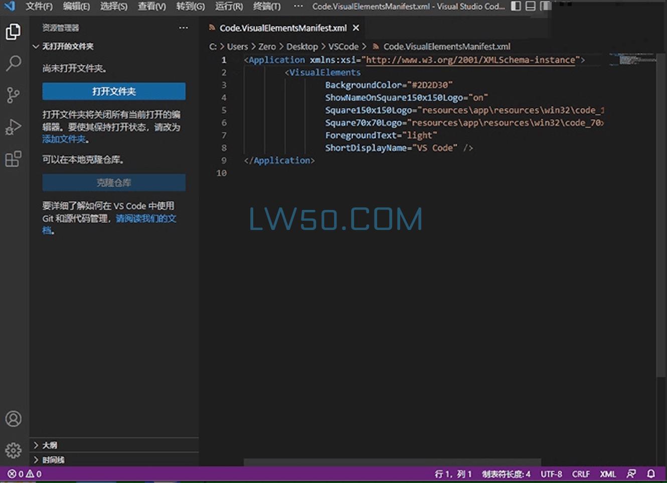Open the Extensions view icon
Screen dimensions: 667x483
click(14, 159)
